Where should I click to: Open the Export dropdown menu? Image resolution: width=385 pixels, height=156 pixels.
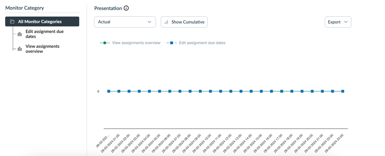pyautogui.click(x=338, y=22)
